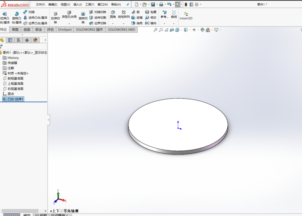Open the 工具(T) menu
302x216 pixels.
[90, 4]
